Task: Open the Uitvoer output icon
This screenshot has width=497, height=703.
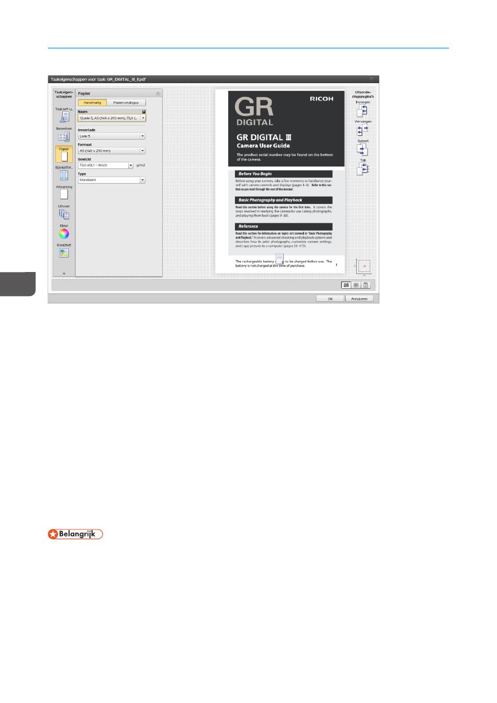Action: point(64,214)
